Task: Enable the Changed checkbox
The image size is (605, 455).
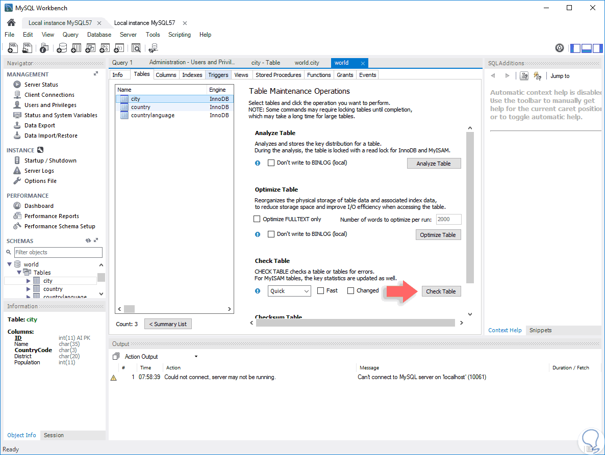Action: [x=351, y=291]
